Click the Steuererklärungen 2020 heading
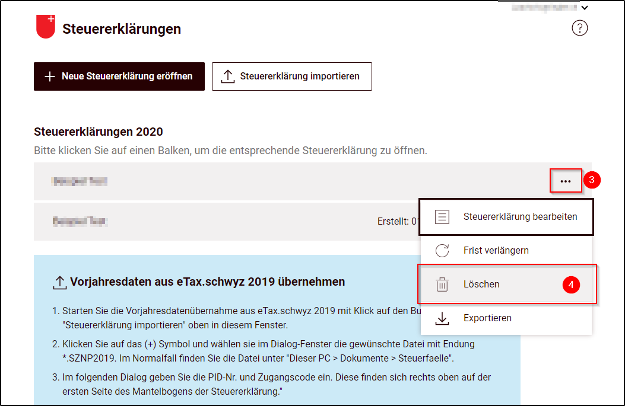625x406 pixels. pyautogui.click(x=99, y=132)
